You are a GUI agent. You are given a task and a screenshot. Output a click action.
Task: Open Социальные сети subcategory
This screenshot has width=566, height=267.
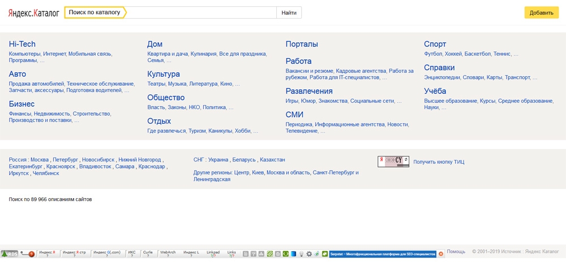372,101
